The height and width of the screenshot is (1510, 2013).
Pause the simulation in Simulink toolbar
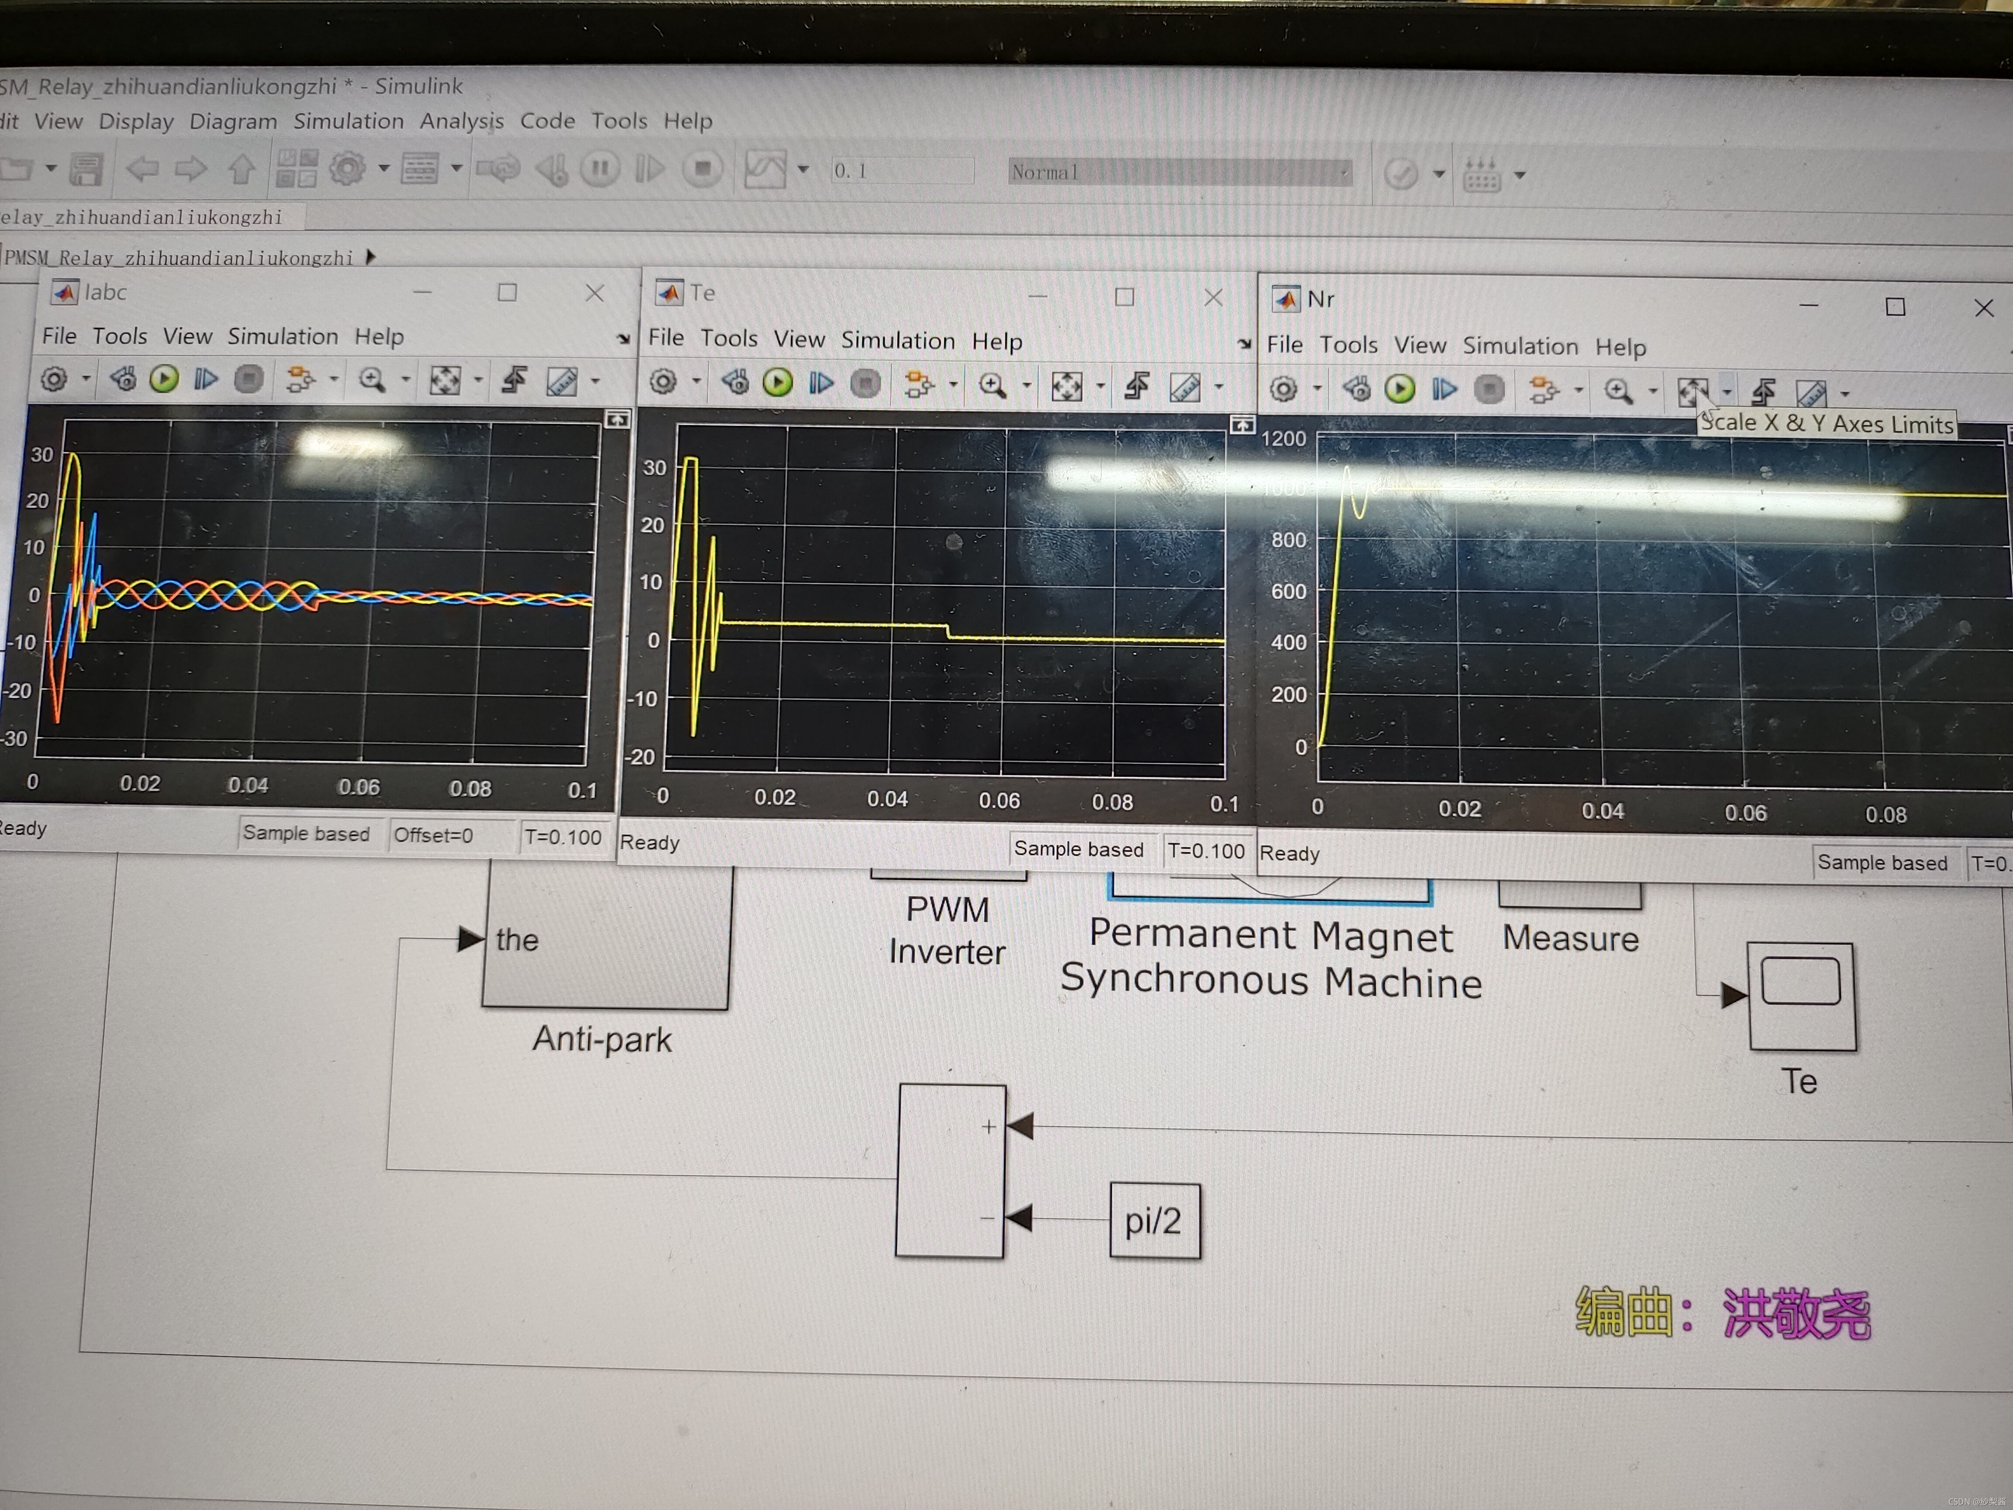point(600,169)
